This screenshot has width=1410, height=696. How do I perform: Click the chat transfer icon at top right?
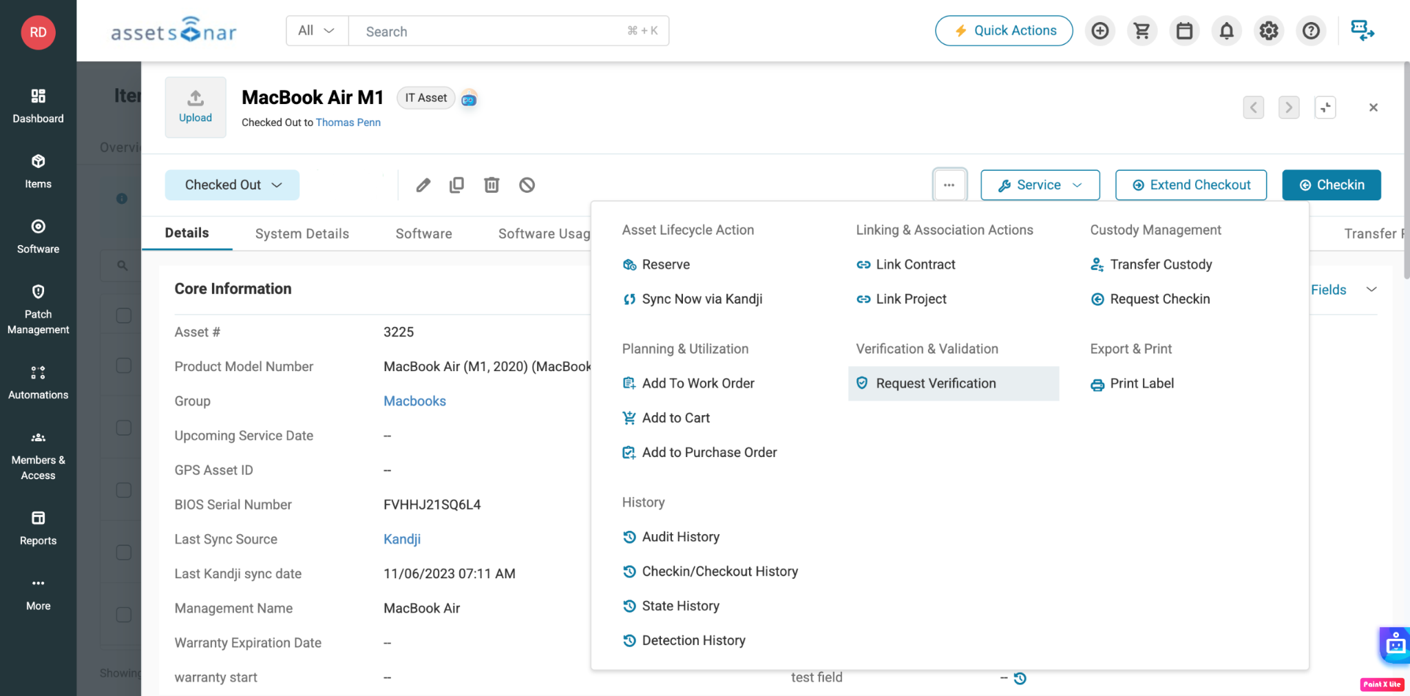pyautogui.click(x=1362, y=31)
